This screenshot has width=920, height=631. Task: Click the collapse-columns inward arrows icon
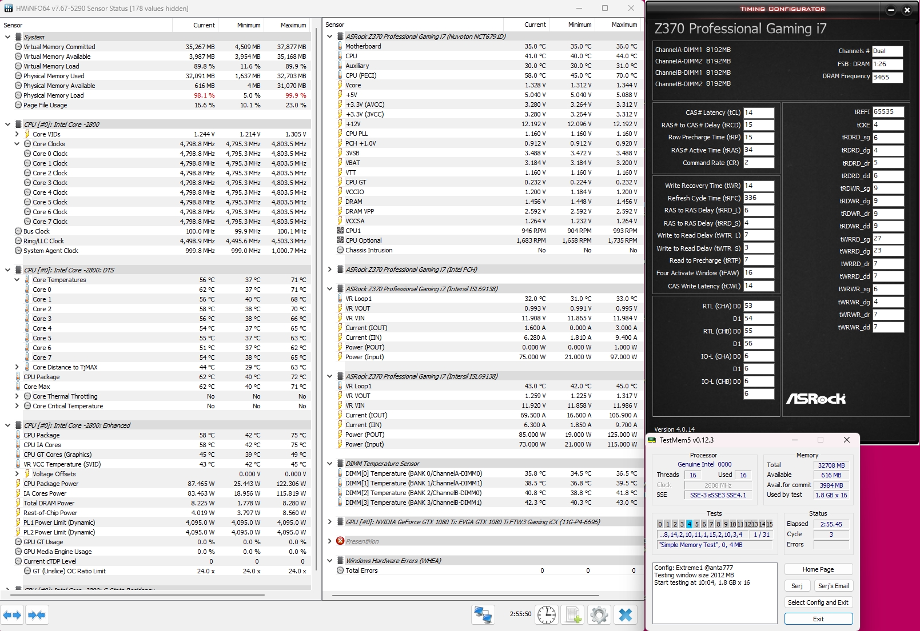(37, 615)
